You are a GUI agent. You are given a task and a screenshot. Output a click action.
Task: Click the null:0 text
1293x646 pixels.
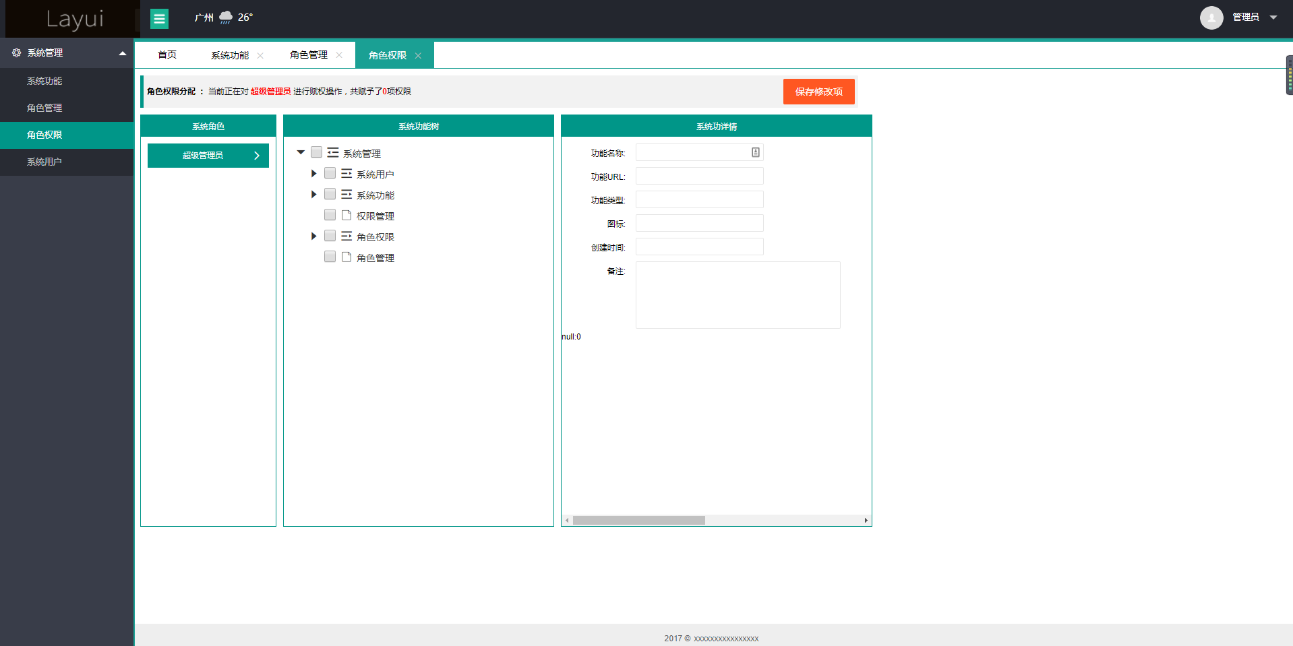[571, 337]
